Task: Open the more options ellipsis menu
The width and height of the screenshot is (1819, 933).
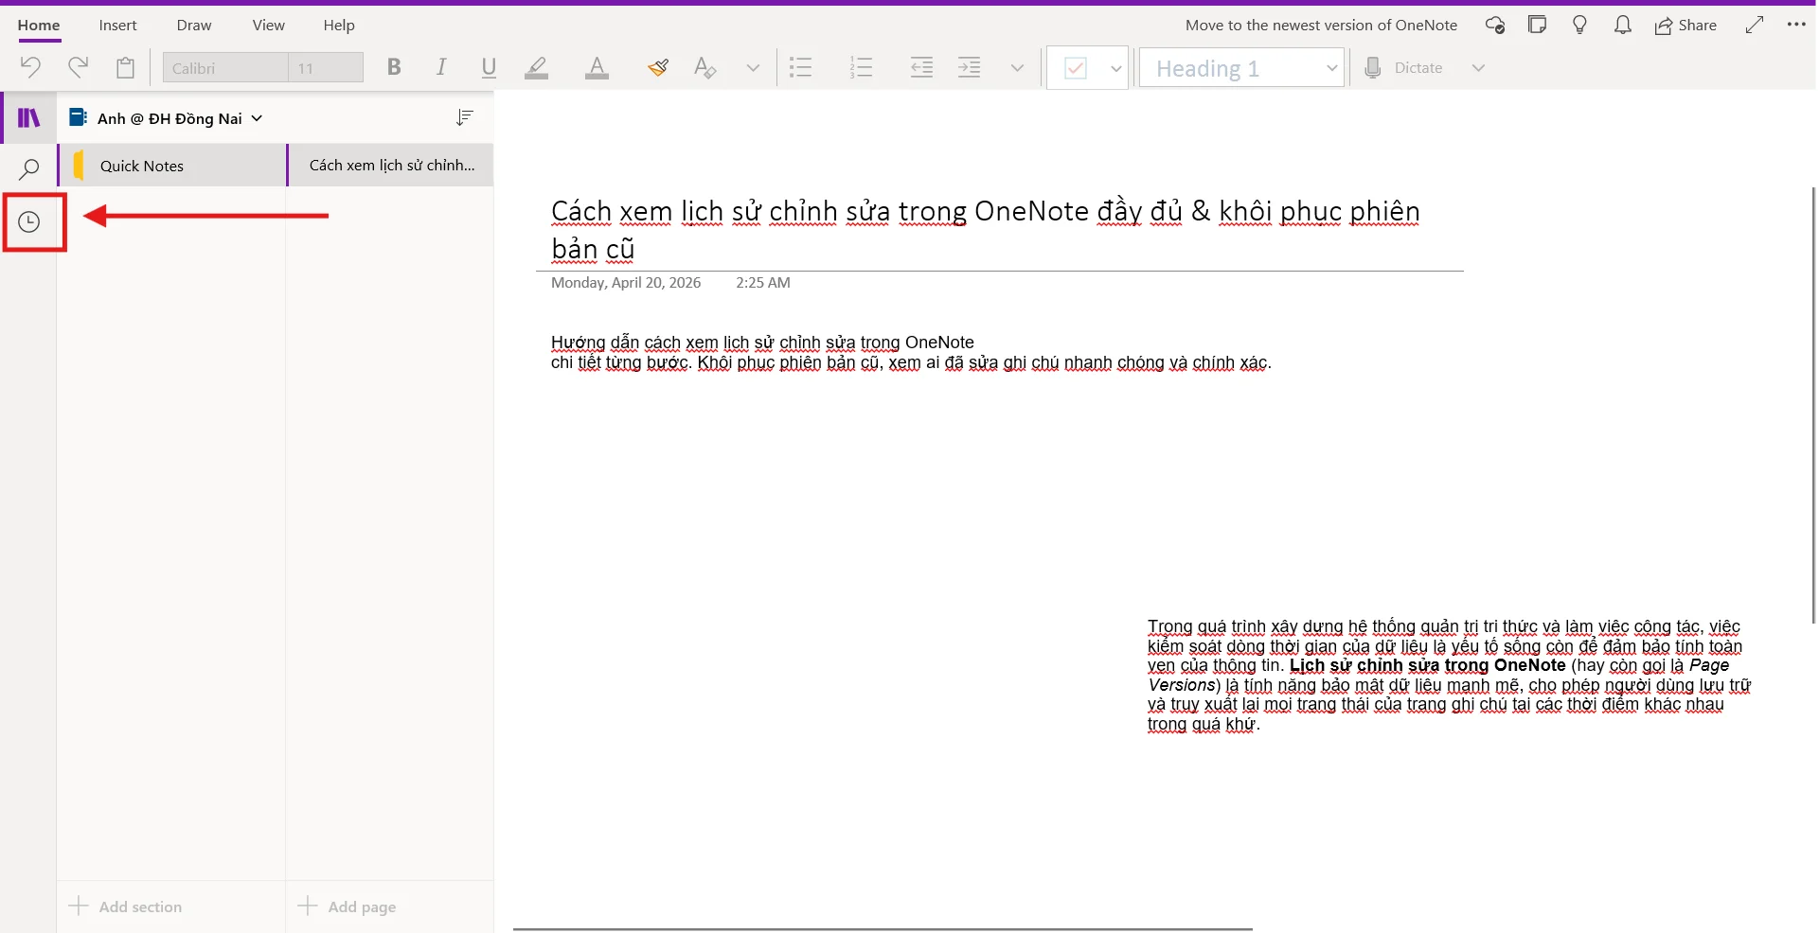Action: pyautogui.click(x=1796, y=25)
